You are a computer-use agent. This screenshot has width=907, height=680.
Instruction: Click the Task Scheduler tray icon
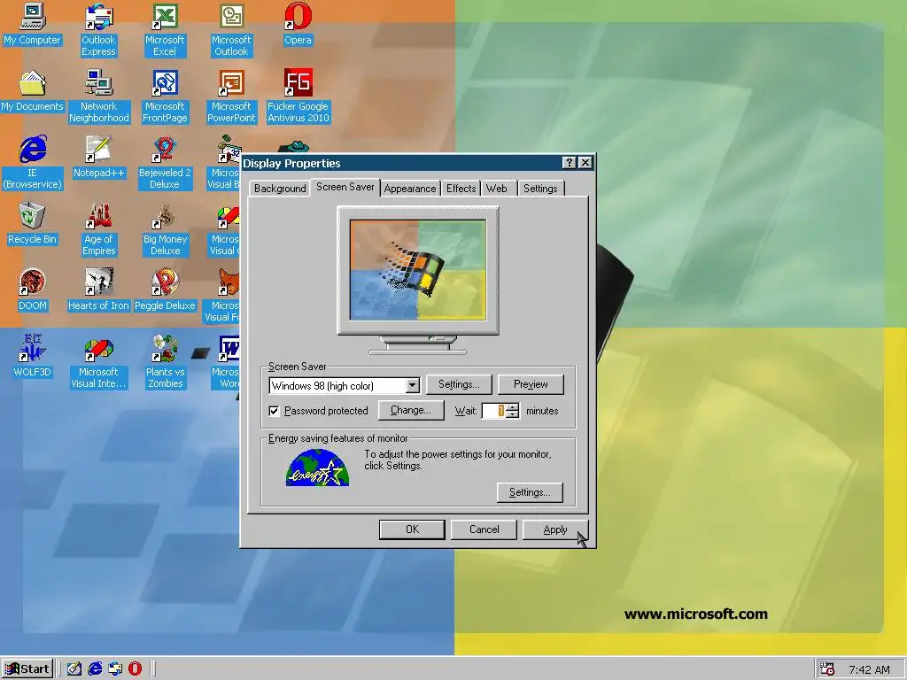click(x=827, y=669)
